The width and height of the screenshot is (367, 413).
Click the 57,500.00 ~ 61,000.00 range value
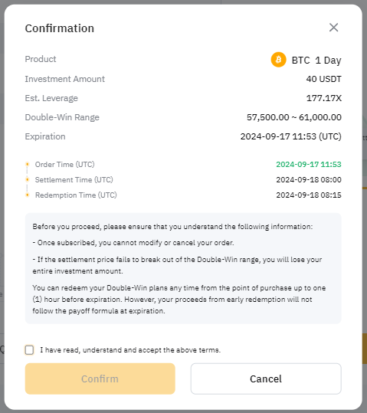point(294,117)
